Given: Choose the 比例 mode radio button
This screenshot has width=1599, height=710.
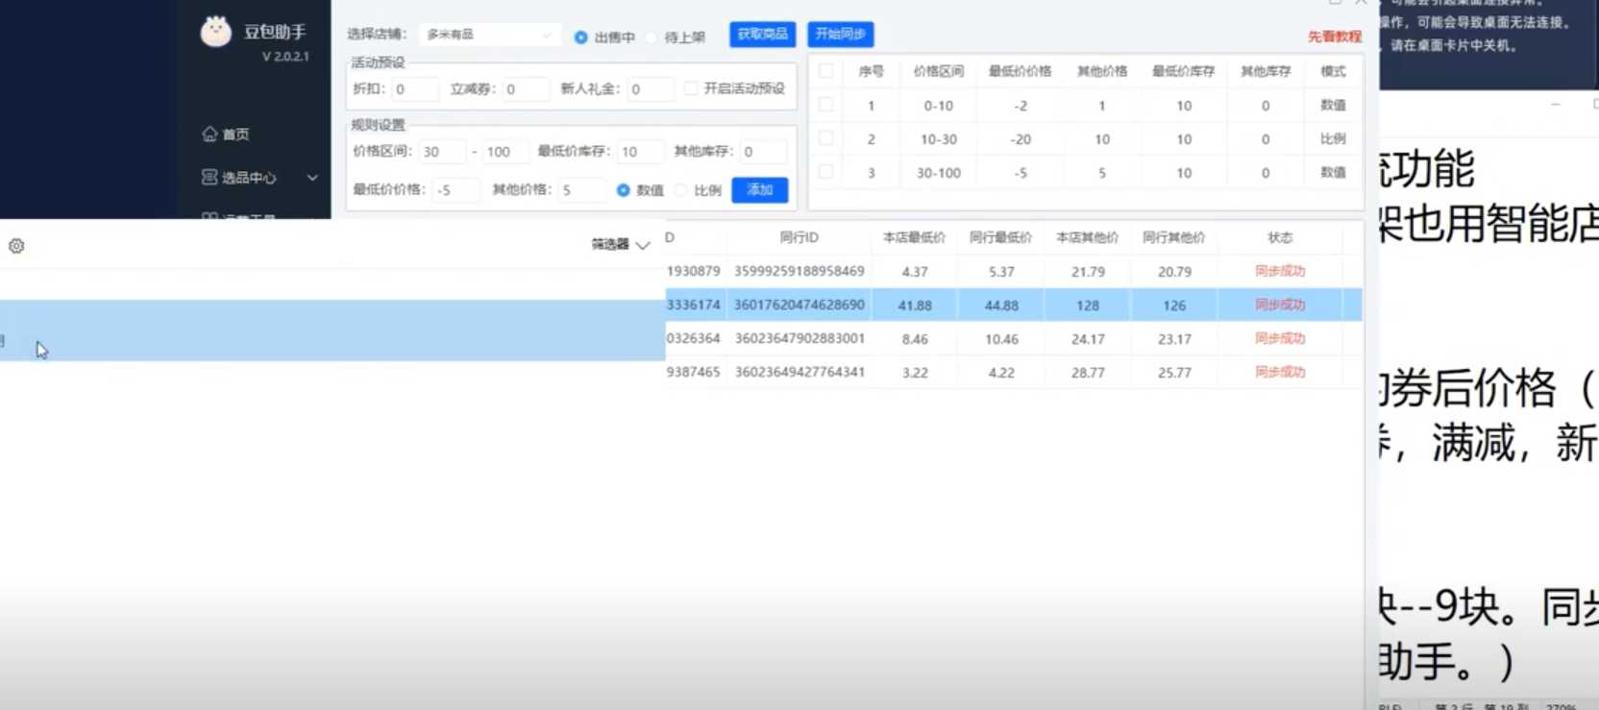Looking at the screenshot, I should point(681,190).
